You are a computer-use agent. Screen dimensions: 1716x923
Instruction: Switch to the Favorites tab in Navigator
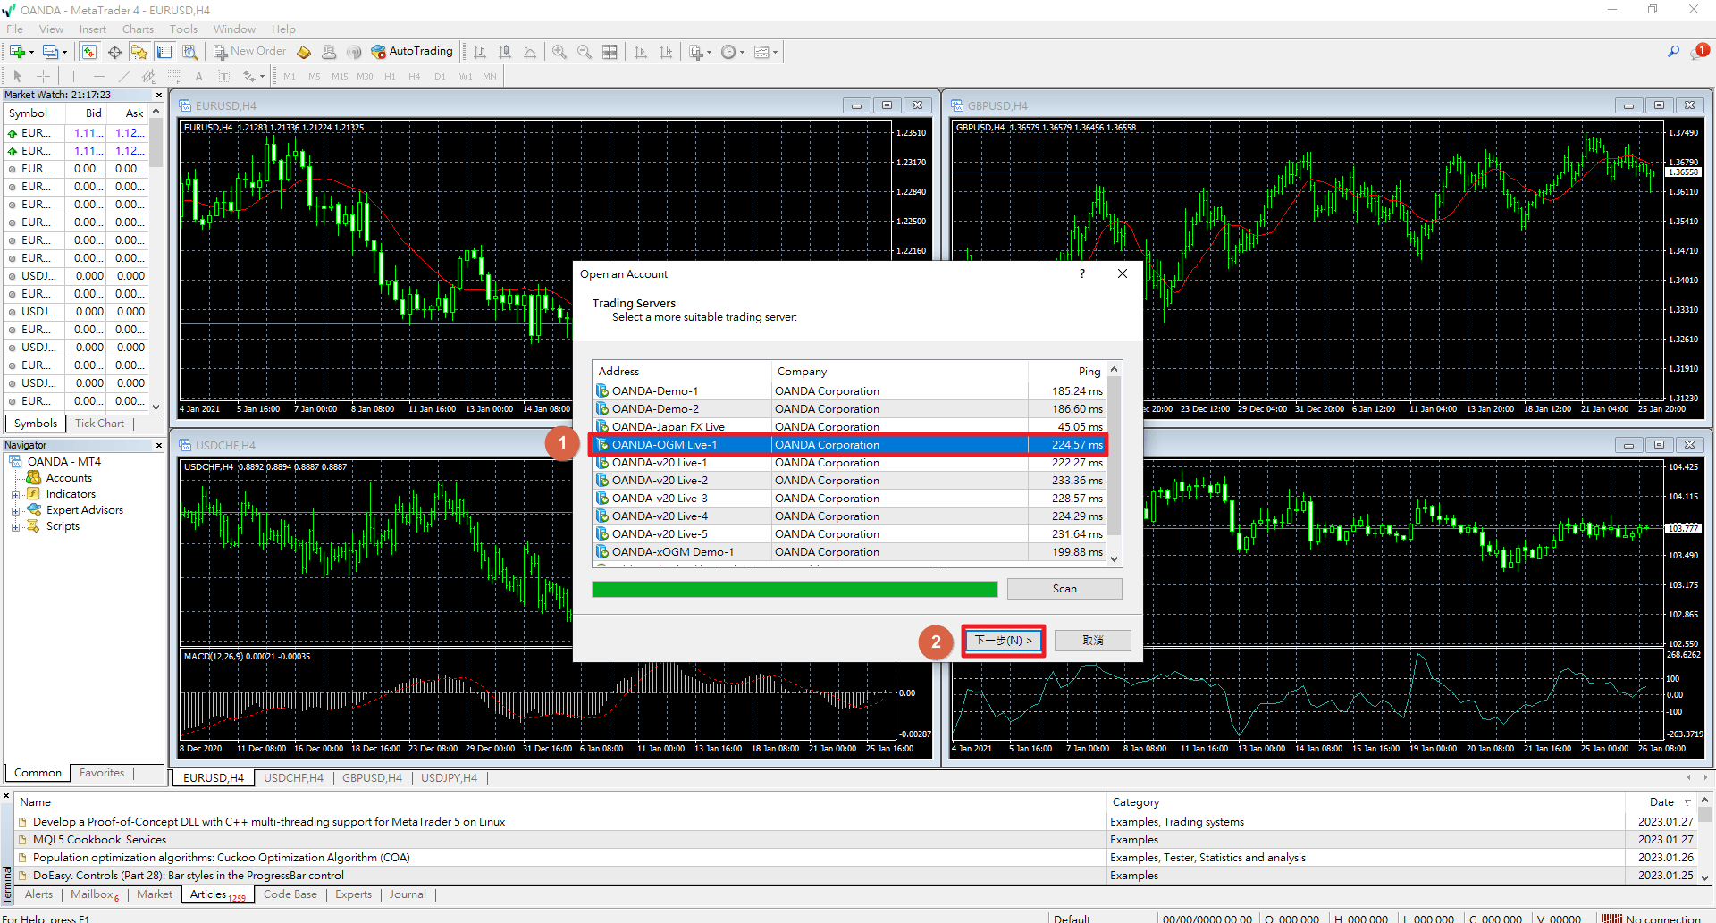coord(102,773)
